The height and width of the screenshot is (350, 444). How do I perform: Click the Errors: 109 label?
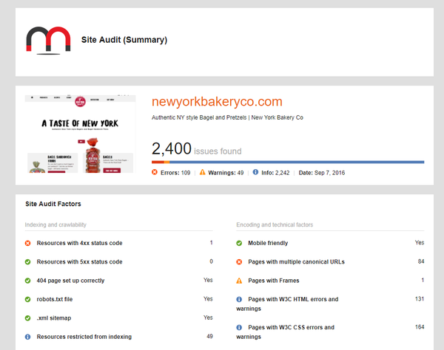[x=175, y=173]
